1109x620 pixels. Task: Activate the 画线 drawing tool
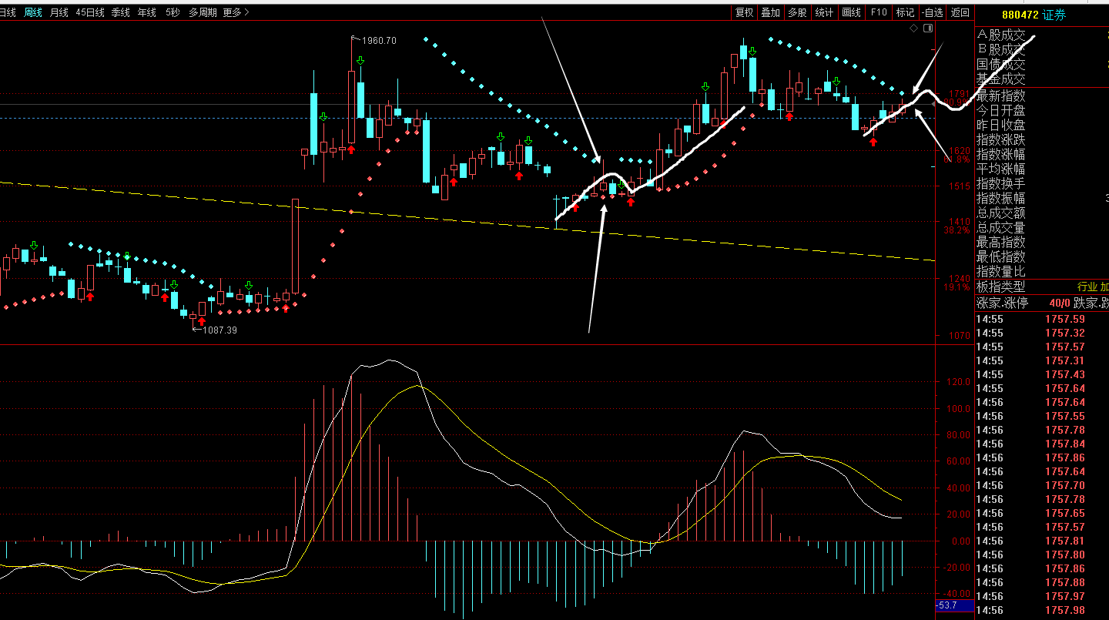(x=851, y=12)
